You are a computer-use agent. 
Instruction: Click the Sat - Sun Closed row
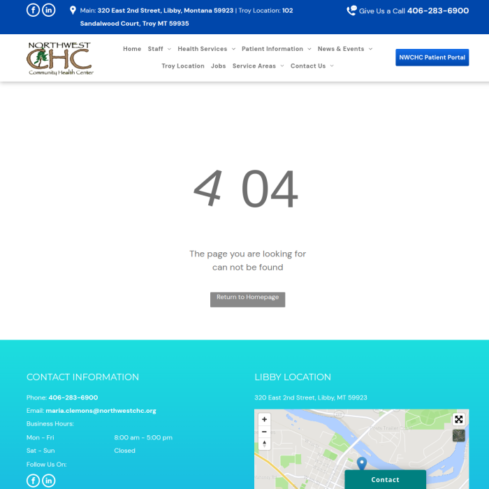81,451
